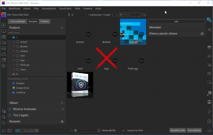This screenshot has height=135, width=213.
Task: Expand the Brother folder in tree
Action: click(x=14, y=46)
